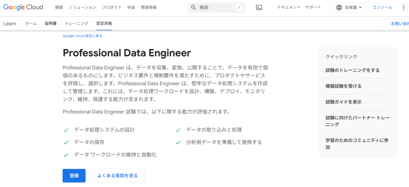
Task: Click the sentence 以下に関する能力が評価されます
Action: [x=191, y=112]
